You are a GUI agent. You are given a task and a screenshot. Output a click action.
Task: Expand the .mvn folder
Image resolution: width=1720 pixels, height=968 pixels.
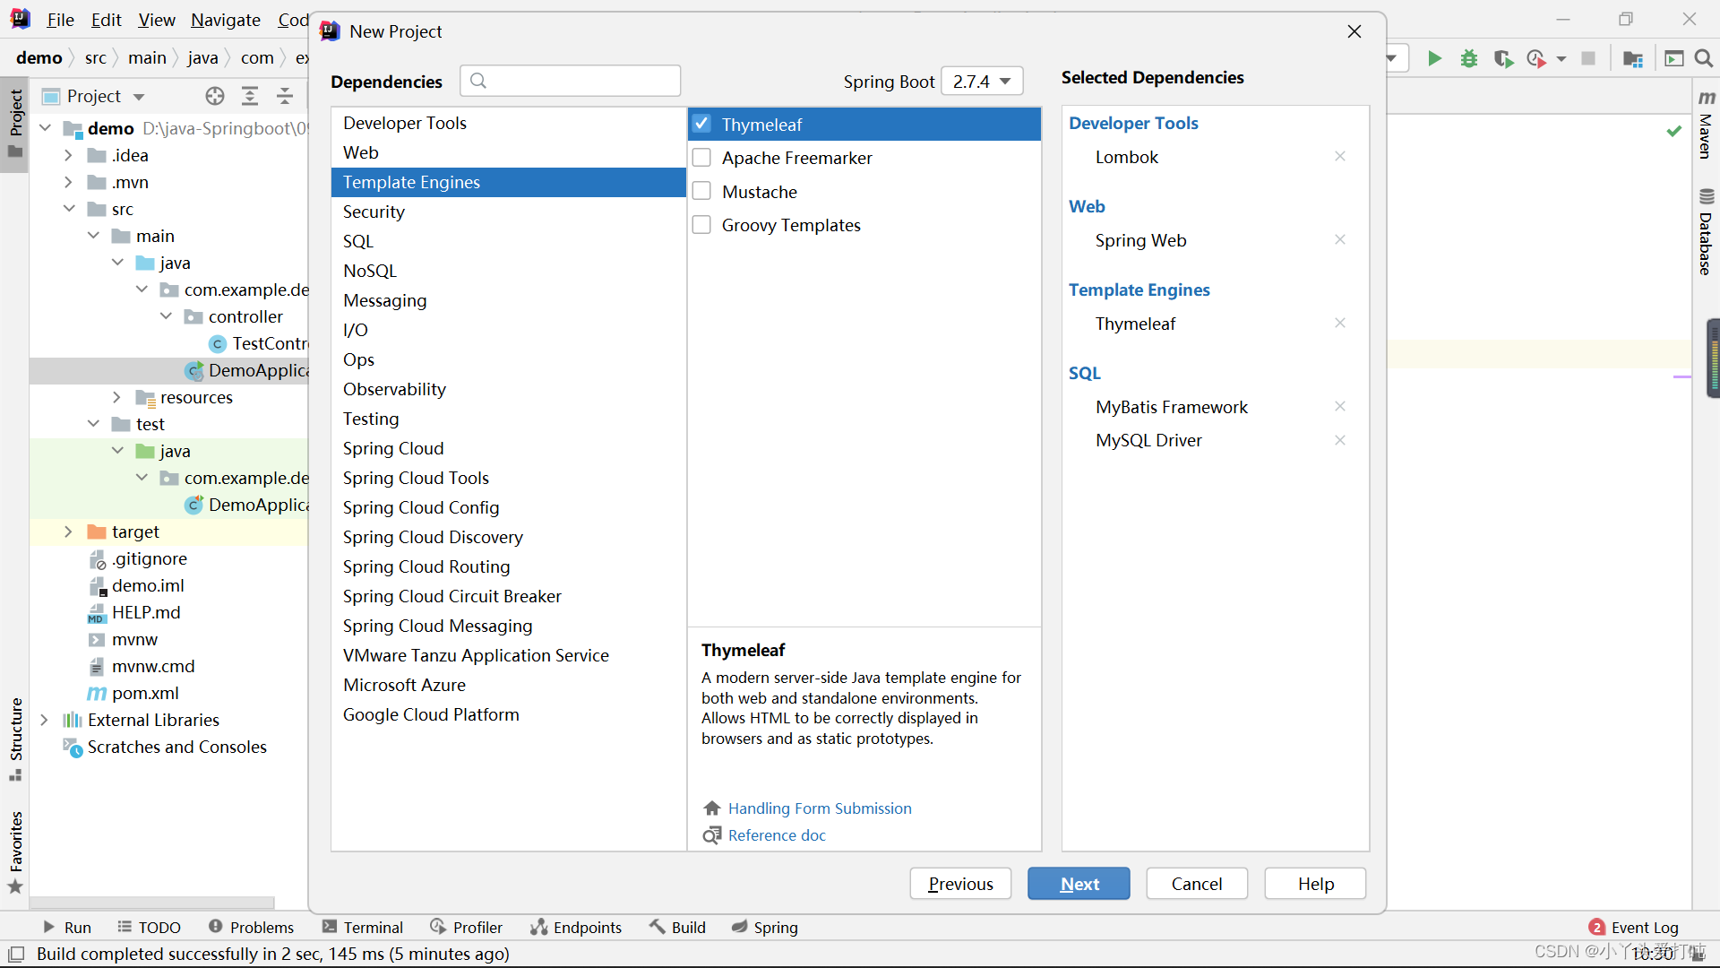[x=69, y=182]
